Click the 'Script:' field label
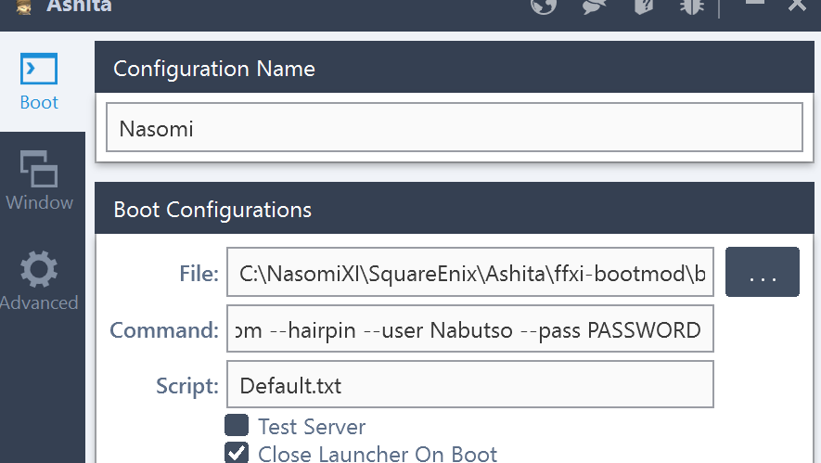The image size is (821, 463). pyautogui.click(x=186, y=386)
